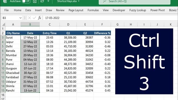Open the Insert tab
The height and width of the screenshot is (100, 178).
point(38,10)
